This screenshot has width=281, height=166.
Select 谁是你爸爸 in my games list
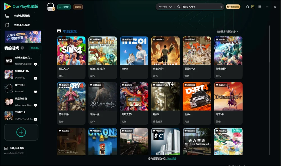(x=21, y=102)
